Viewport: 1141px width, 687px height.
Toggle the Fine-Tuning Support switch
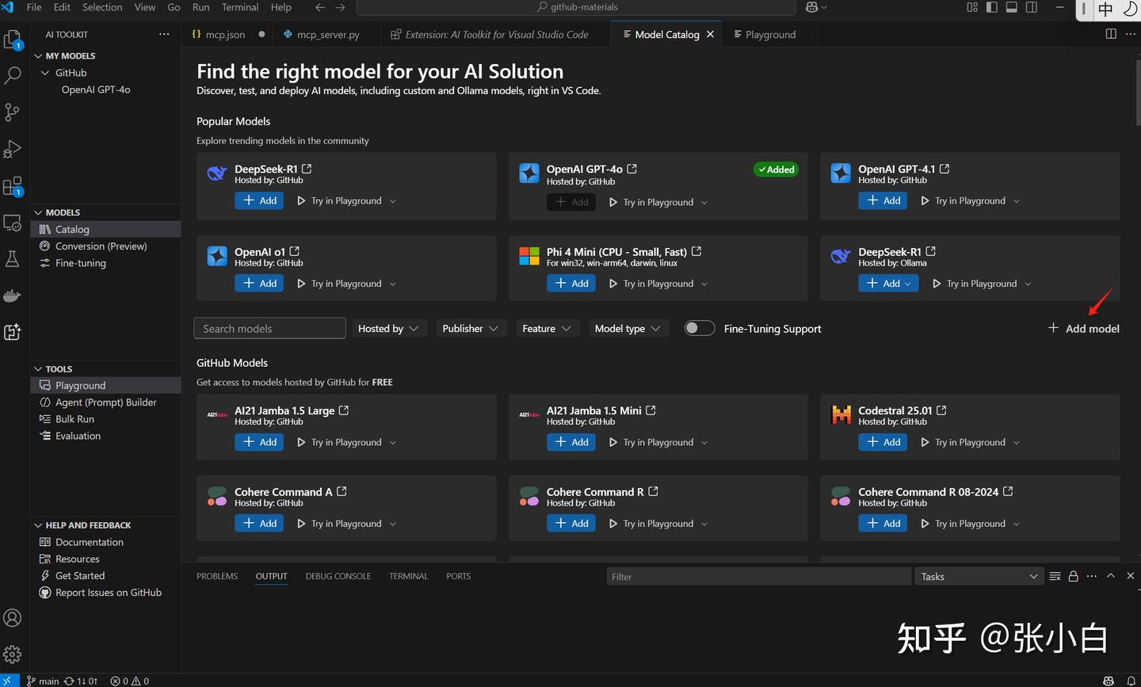pyautogui.click(x=699, y=328)
